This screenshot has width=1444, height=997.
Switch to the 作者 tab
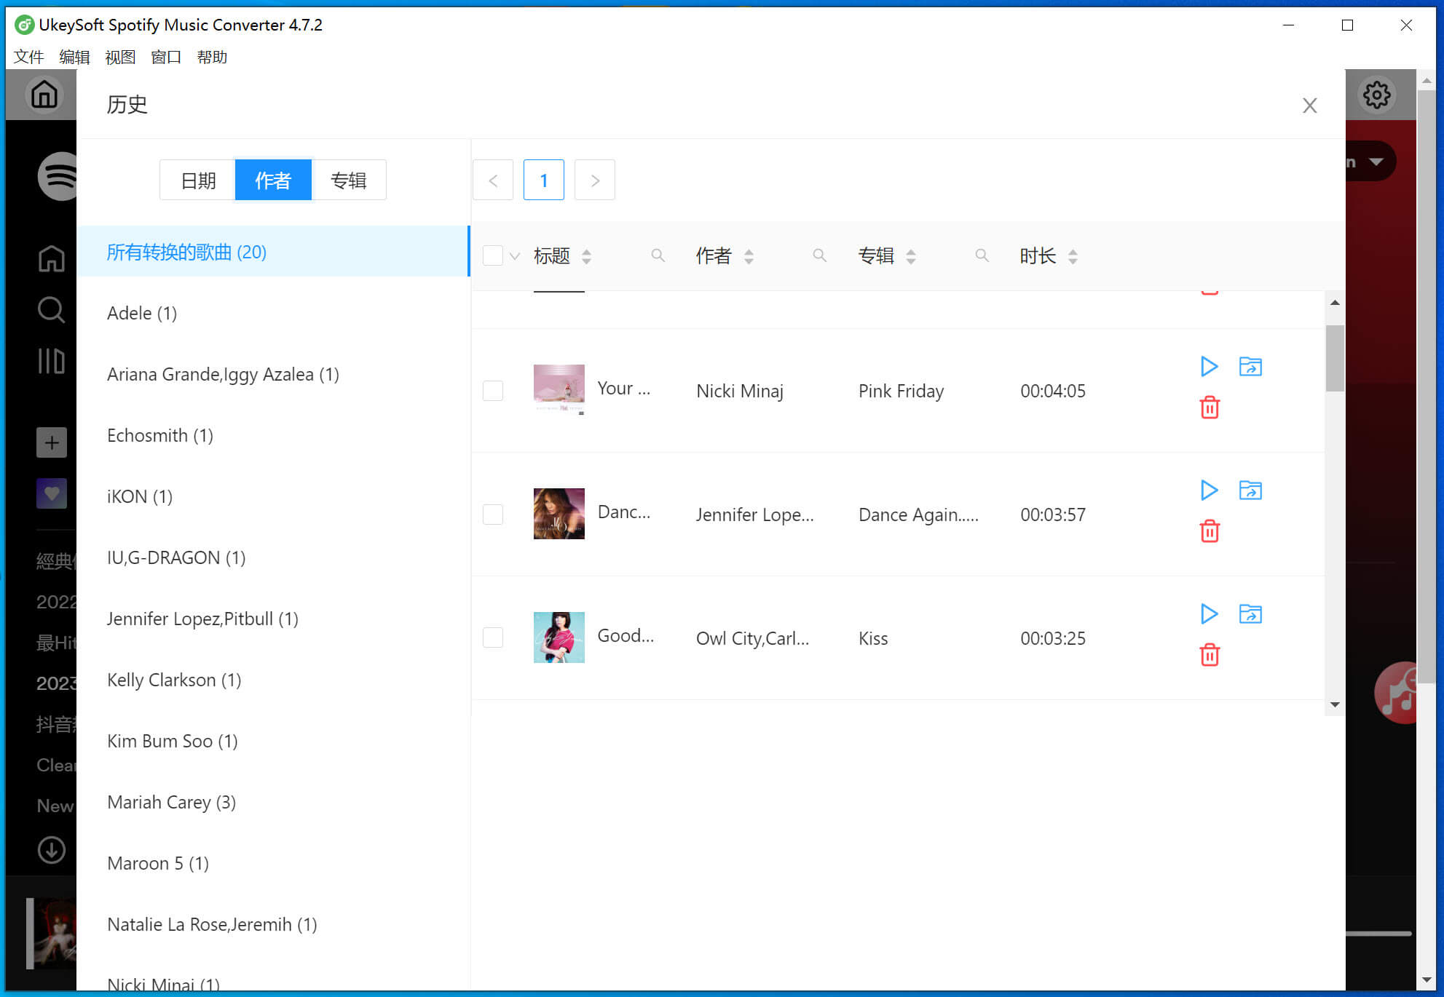click(273, 180)
